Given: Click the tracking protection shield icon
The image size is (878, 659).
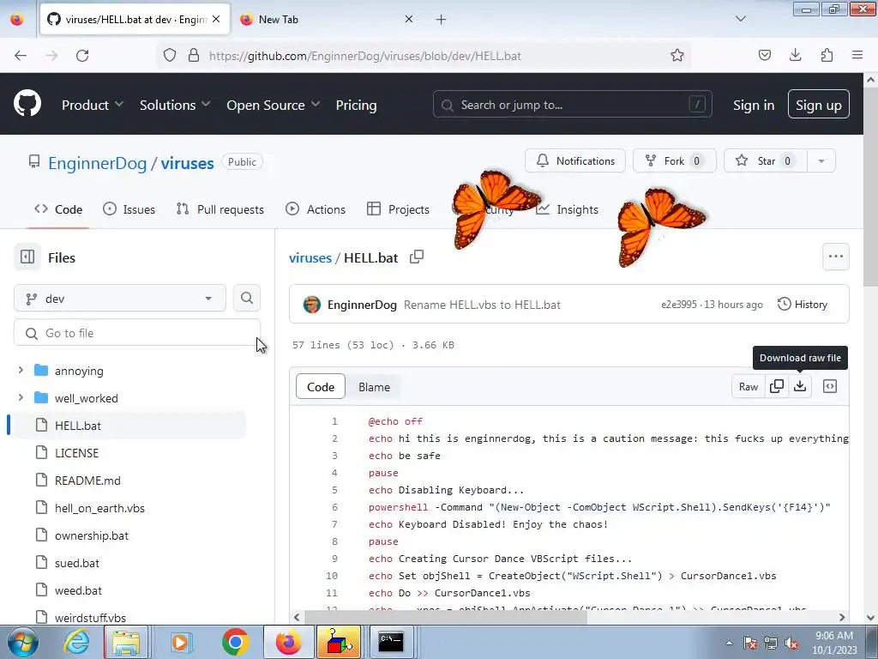Looking at the screenshot, I should (170, 56).
